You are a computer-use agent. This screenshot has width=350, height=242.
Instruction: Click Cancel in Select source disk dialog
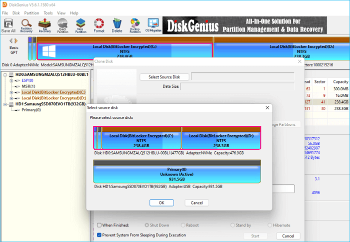click(196, 203)
